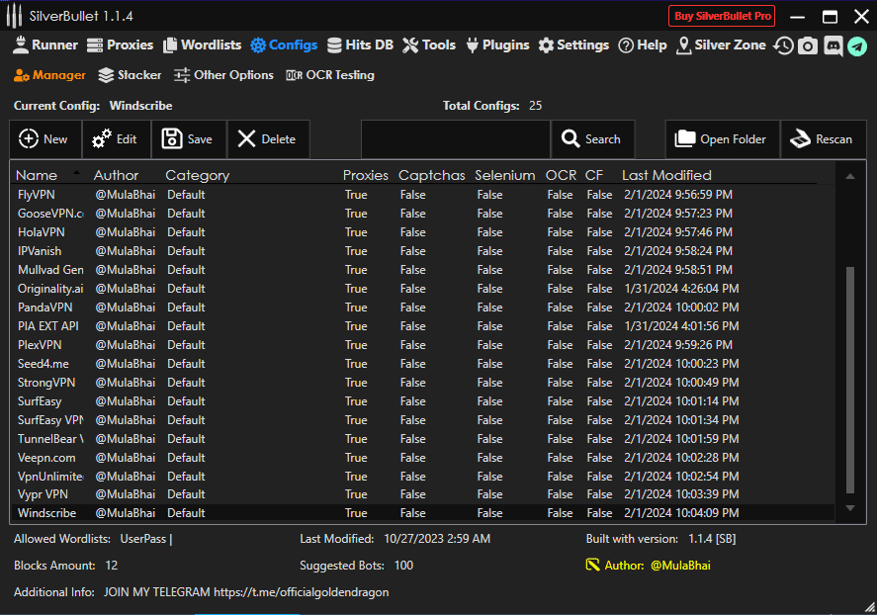The width and height of the screenshot is (877, 615).
Task: Sort by the Last Modified column header
Action: point(666,175)
